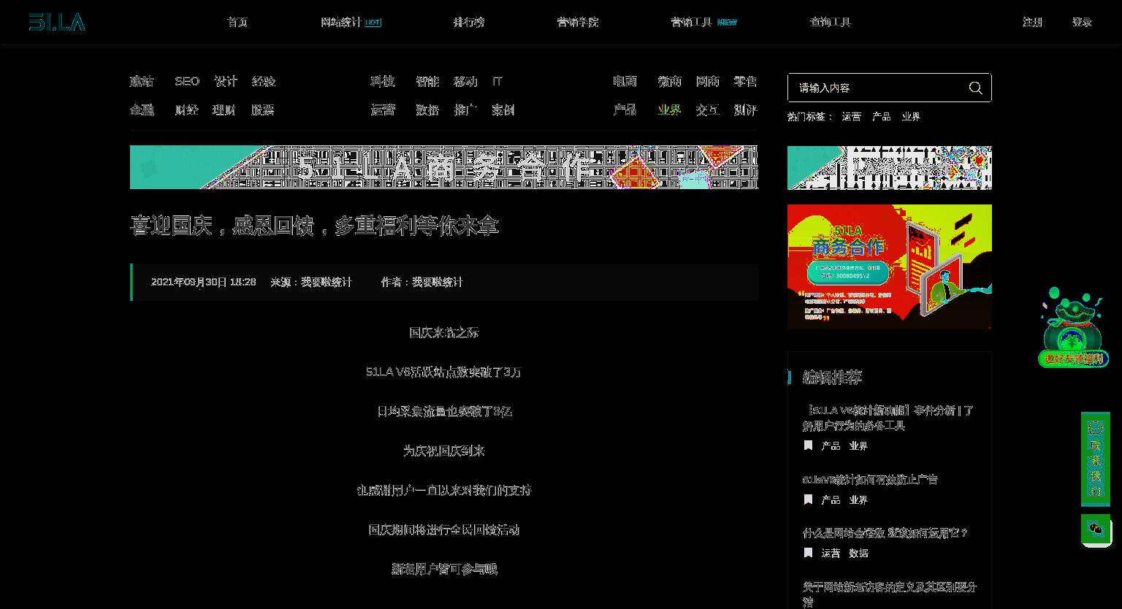1122x609 pixels.
Task: Select the 股票 category
Action: click(262, 110)
